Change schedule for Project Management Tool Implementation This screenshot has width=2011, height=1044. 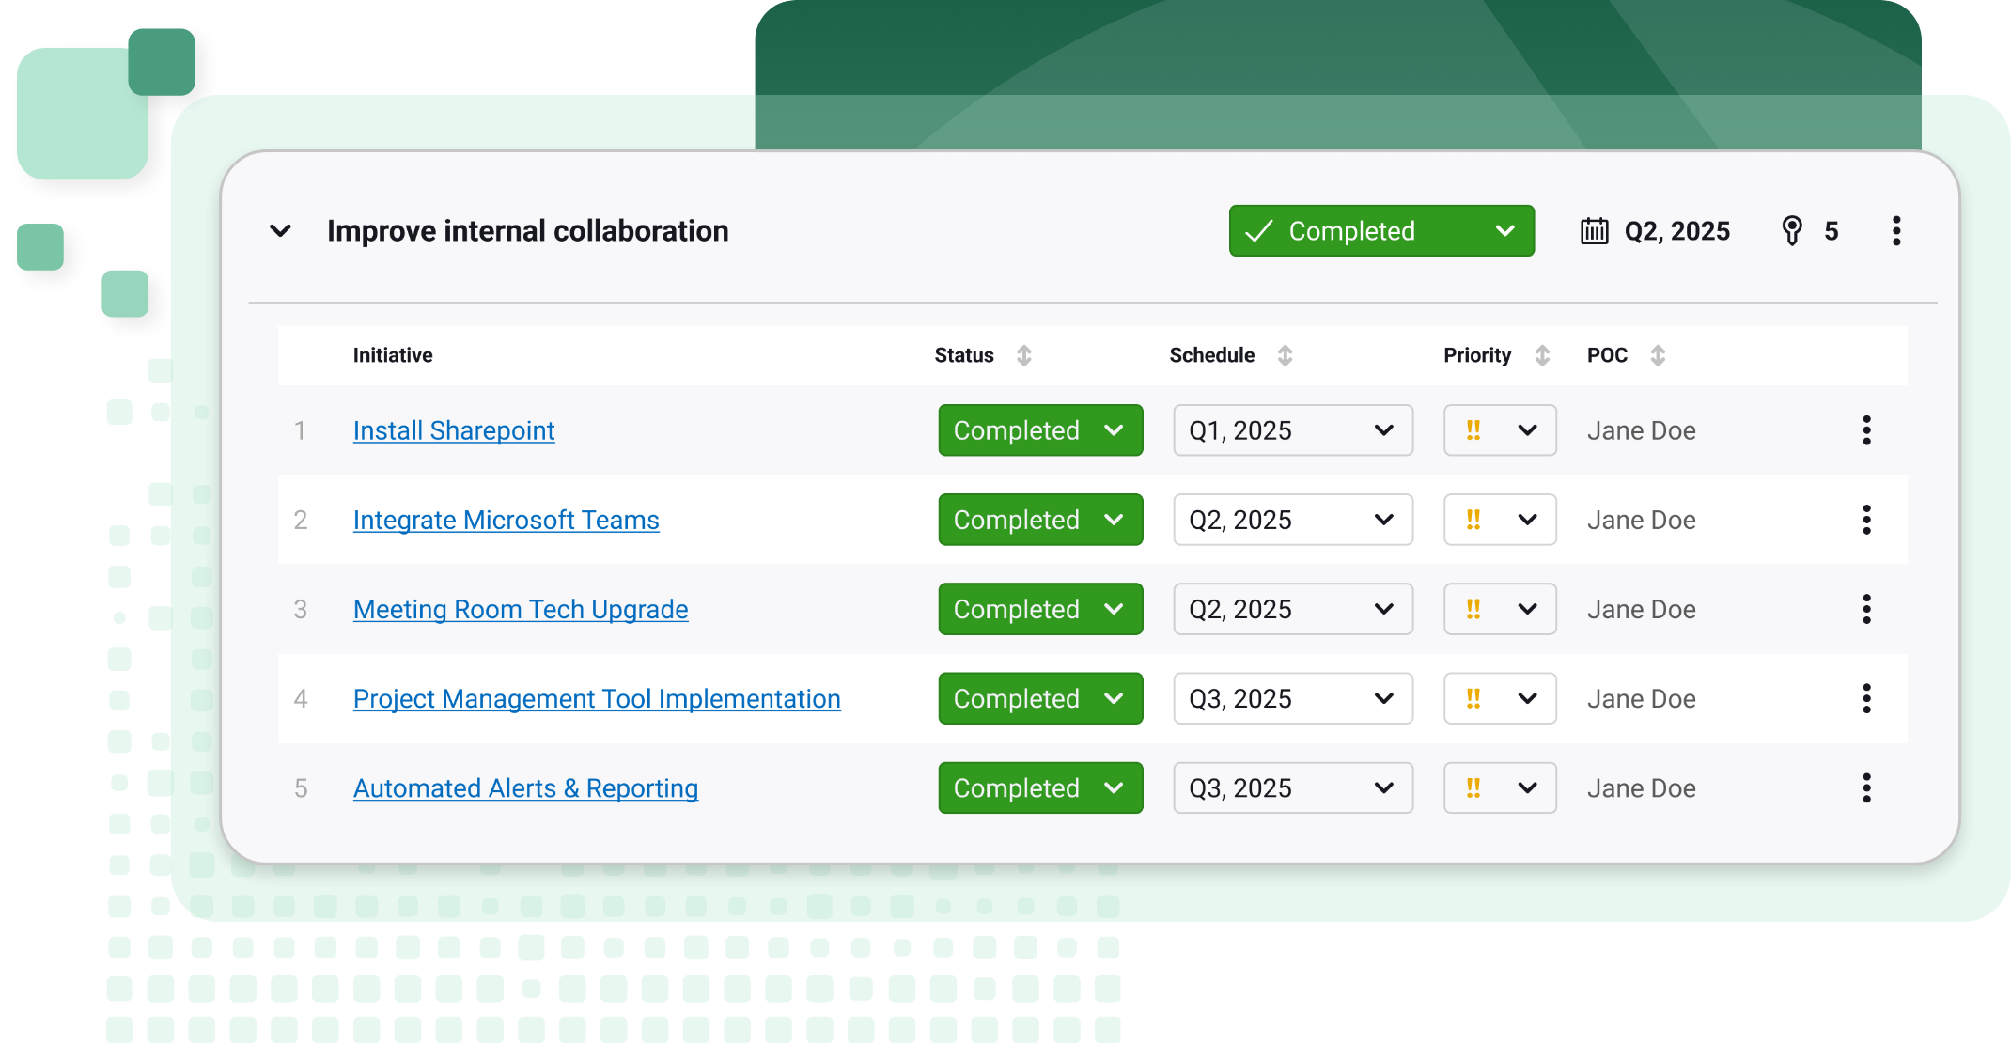pos(1292,698)
